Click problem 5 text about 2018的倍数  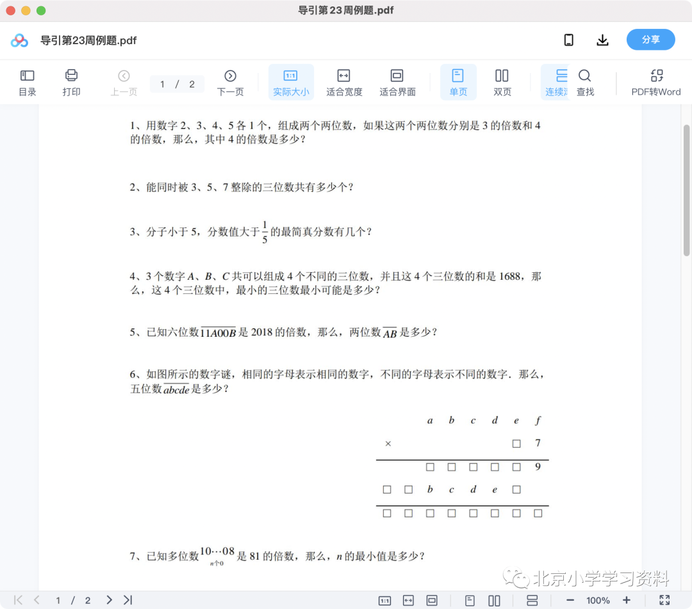coord(283,332)
